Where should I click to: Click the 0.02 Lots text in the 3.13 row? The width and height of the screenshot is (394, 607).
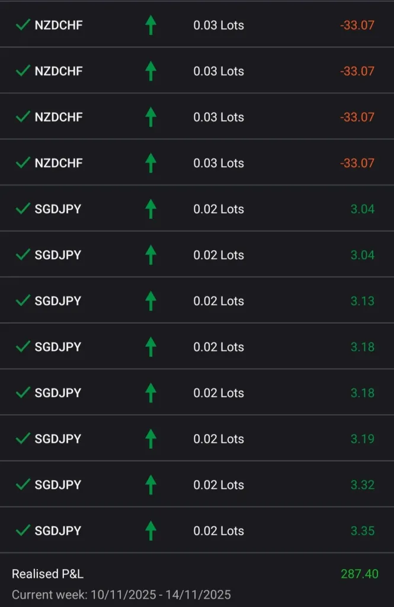point(219,301)
